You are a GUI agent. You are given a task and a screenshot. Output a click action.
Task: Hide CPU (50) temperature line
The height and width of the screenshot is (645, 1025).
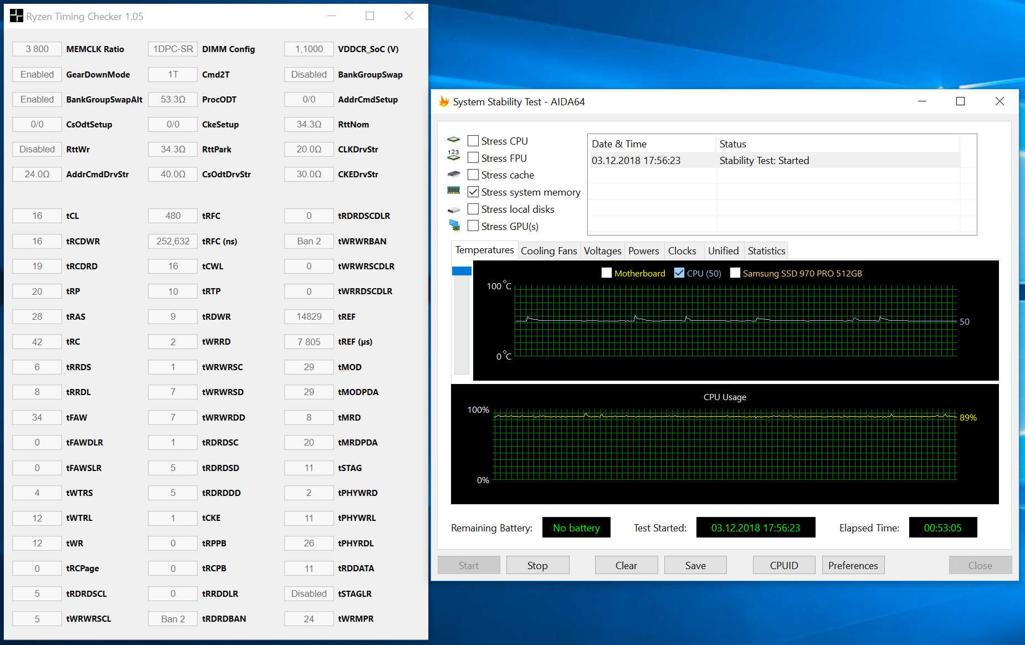click(x=679, y=273)
